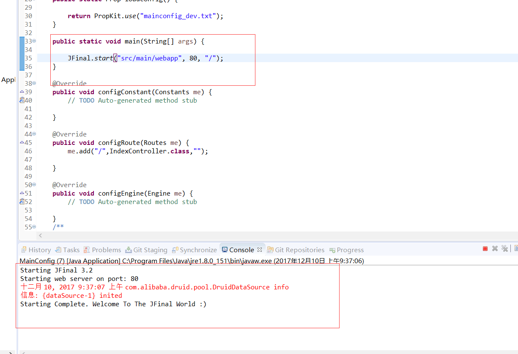This screenshot has width=518, height=354.
Task: Click the override marker on line 51
Action: tap(22, 193)
